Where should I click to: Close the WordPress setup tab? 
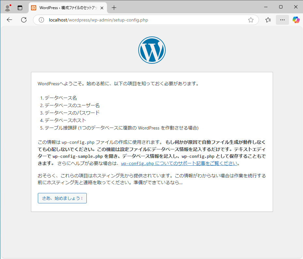point(102,7)
